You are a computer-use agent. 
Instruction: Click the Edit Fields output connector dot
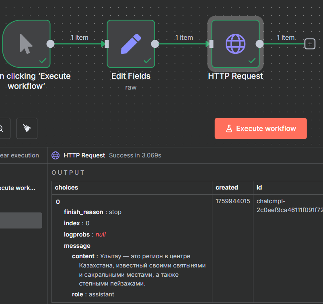click(x=155, y=44)
